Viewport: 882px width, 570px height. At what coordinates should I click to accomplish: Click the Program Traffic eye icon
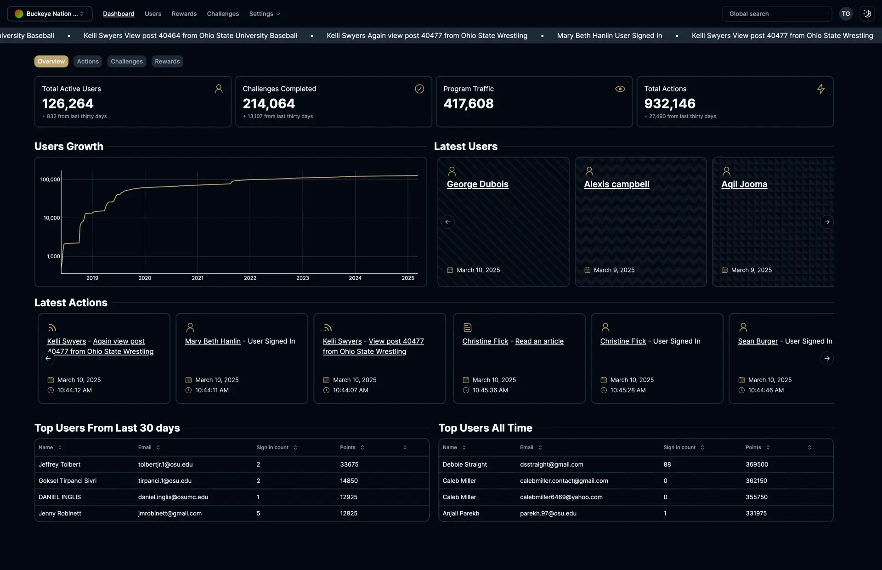click(x=620, y=89)
